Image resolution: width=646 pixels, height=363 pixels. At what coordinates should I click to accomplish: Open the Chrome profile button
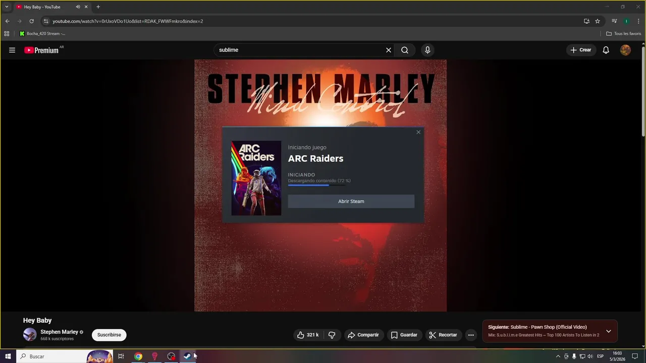tap(626, 21)
